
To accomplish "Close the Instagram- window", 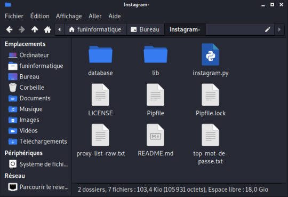I will tap(281, 5).
